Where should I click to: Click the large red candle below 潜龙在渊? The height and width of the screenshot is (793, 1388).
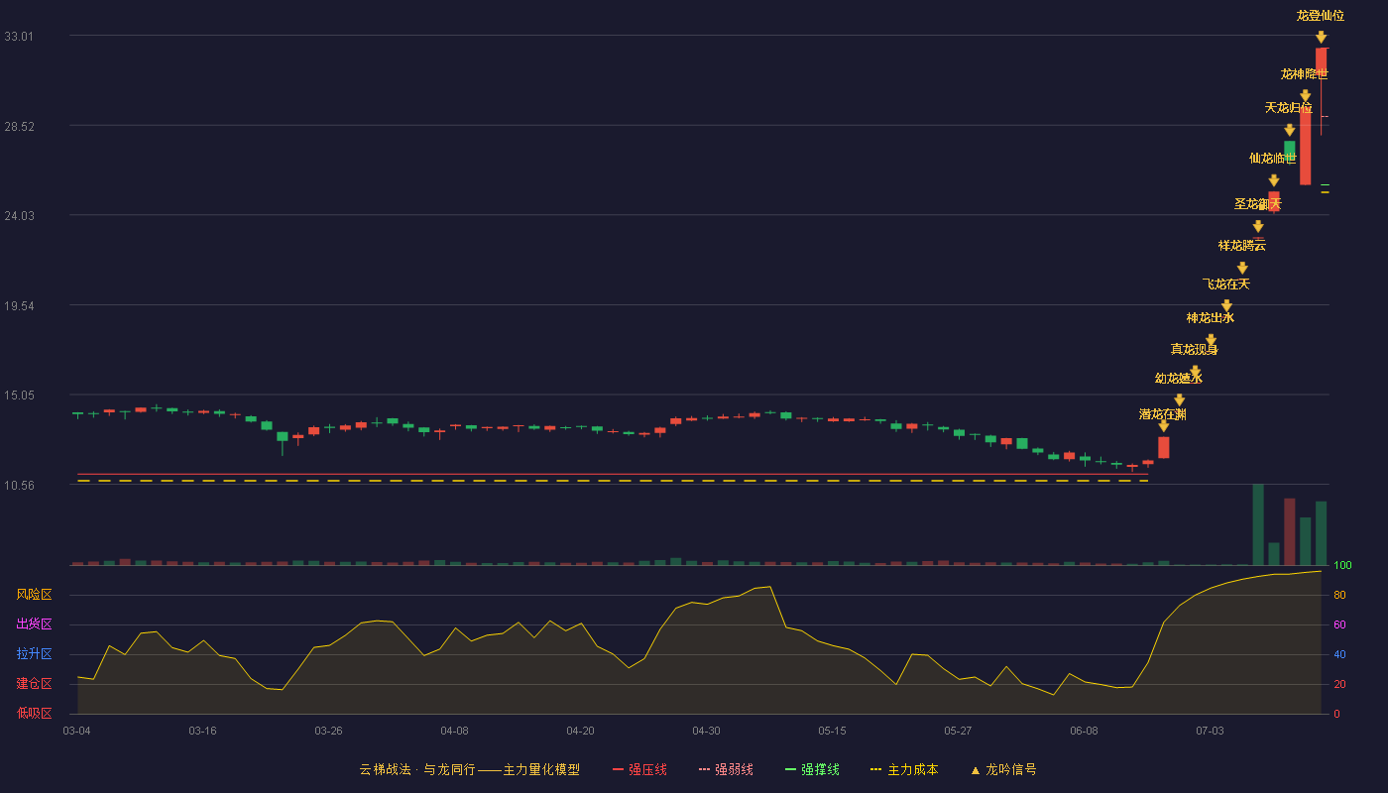pos(1163,447)
